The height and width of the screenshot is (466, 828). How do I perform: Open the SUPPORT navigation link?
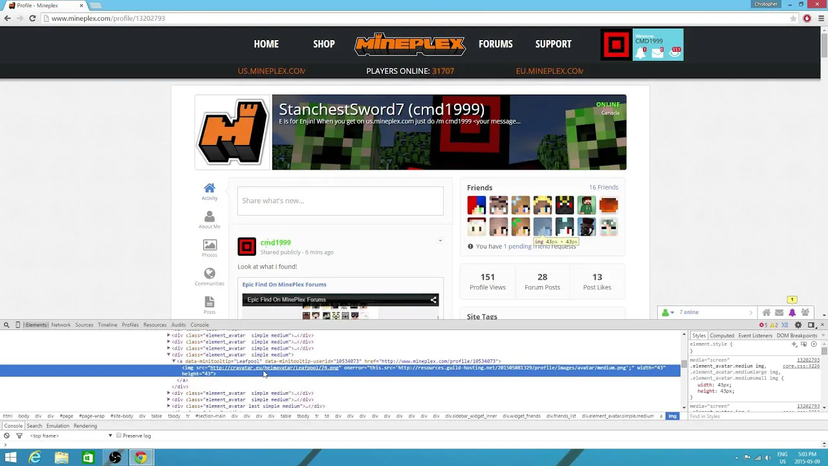[x=553, y=44]
